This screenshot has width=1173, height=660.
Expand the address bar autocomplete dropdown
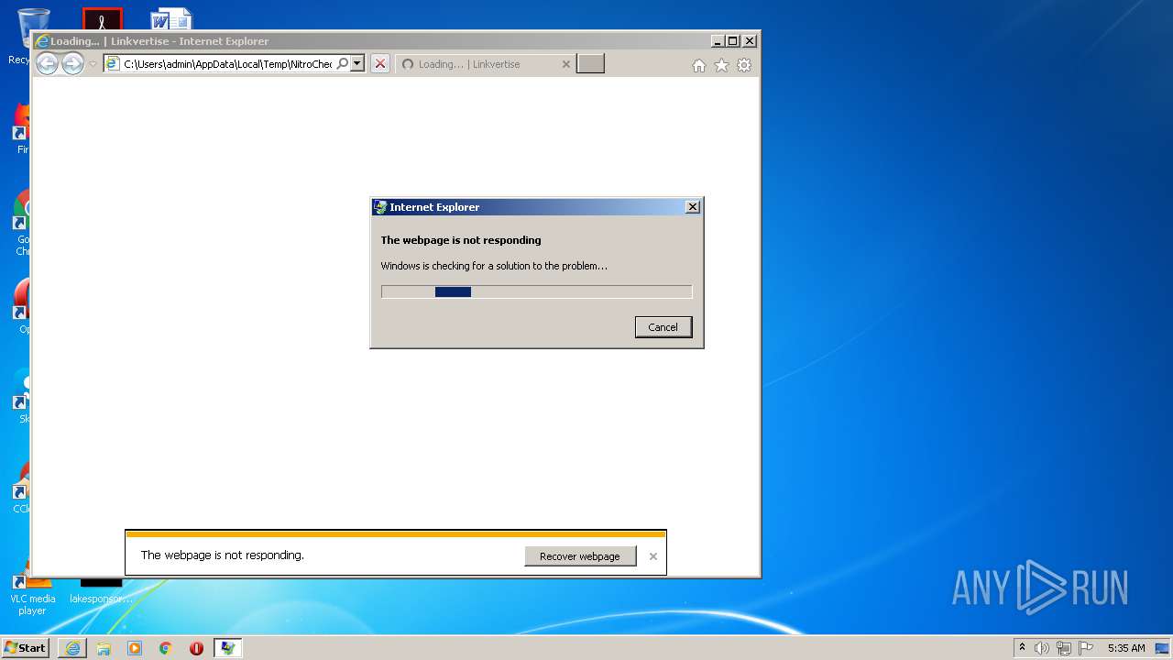[x=357, y=64]
